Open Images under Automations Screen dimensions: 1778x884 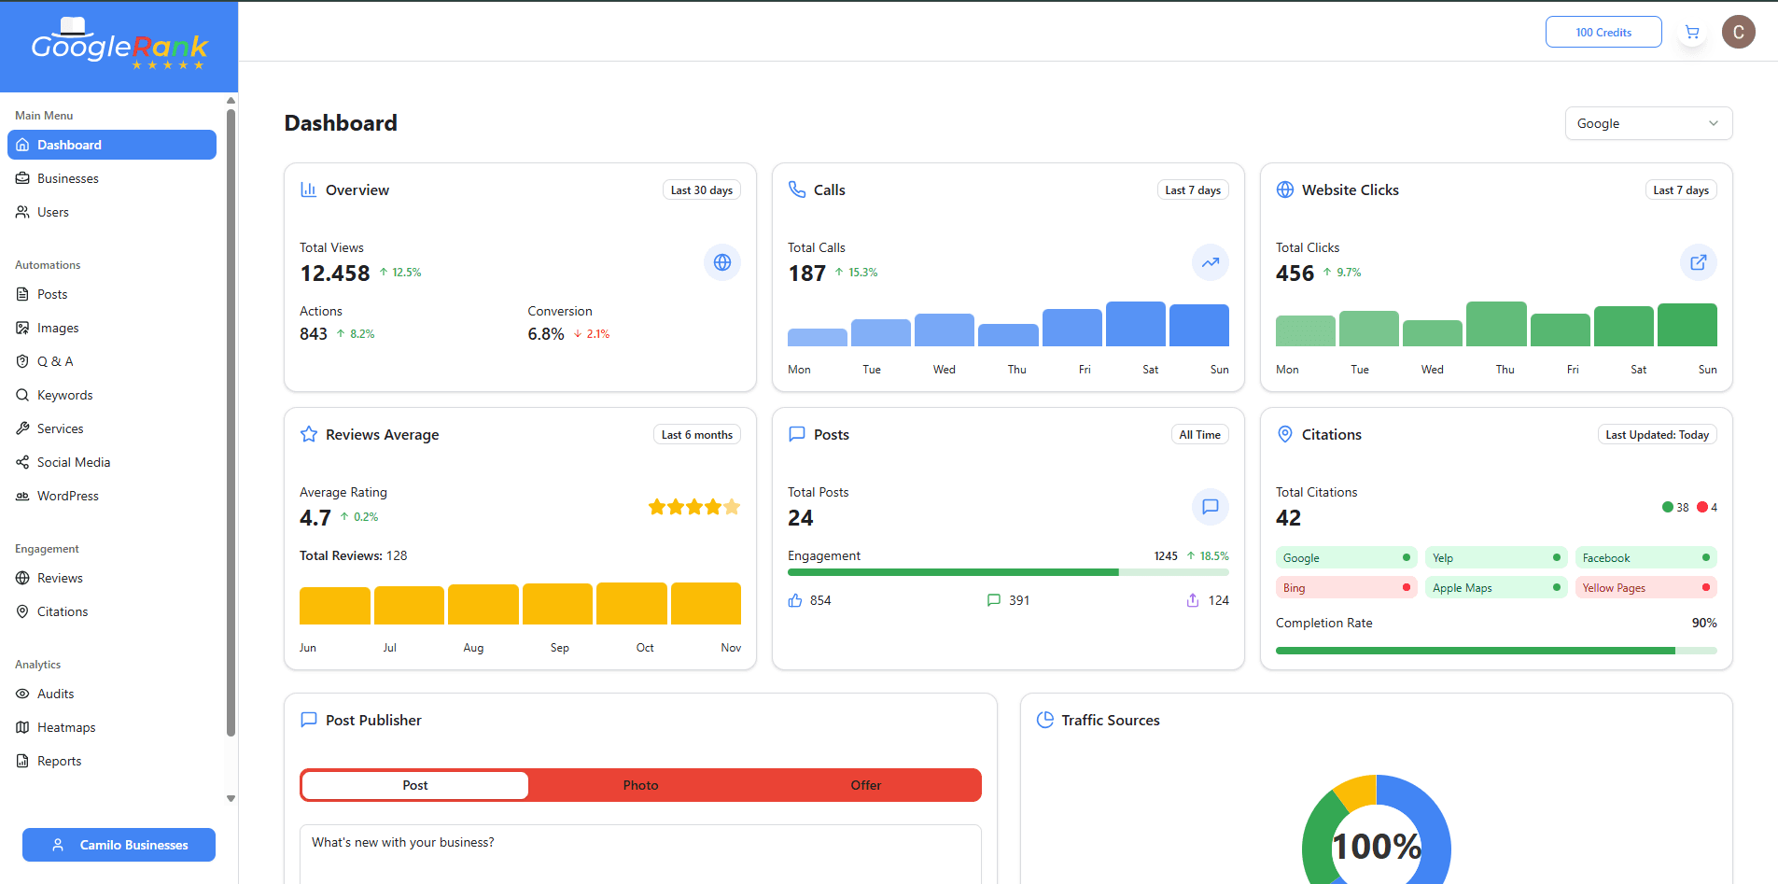112,328
